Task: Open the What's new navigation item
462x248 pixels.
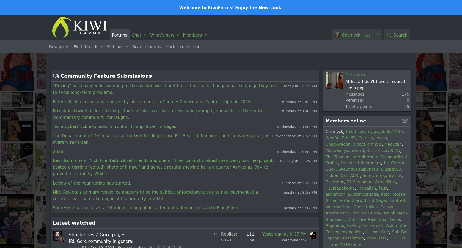Action: pos(162,35)
